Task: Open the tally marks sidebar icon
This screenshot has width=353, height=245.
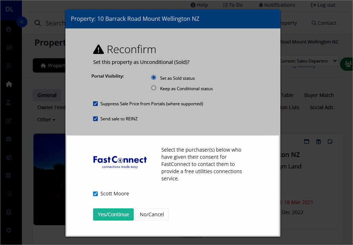Action: click(9, 47)
